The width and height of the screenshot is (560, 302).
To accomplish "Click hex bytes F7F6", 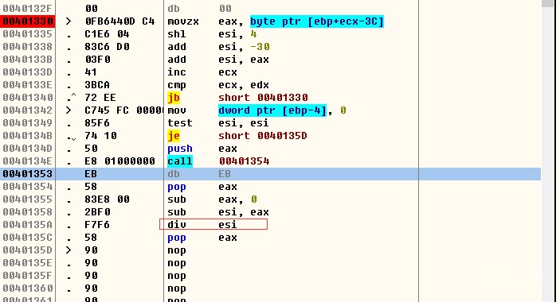I will pos(97,225).
